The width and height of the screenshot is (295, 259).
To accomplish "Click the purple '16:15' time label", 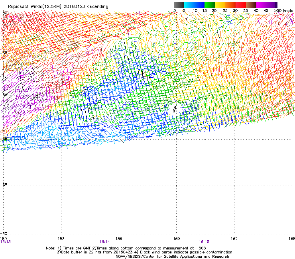I will click(204, 242).
